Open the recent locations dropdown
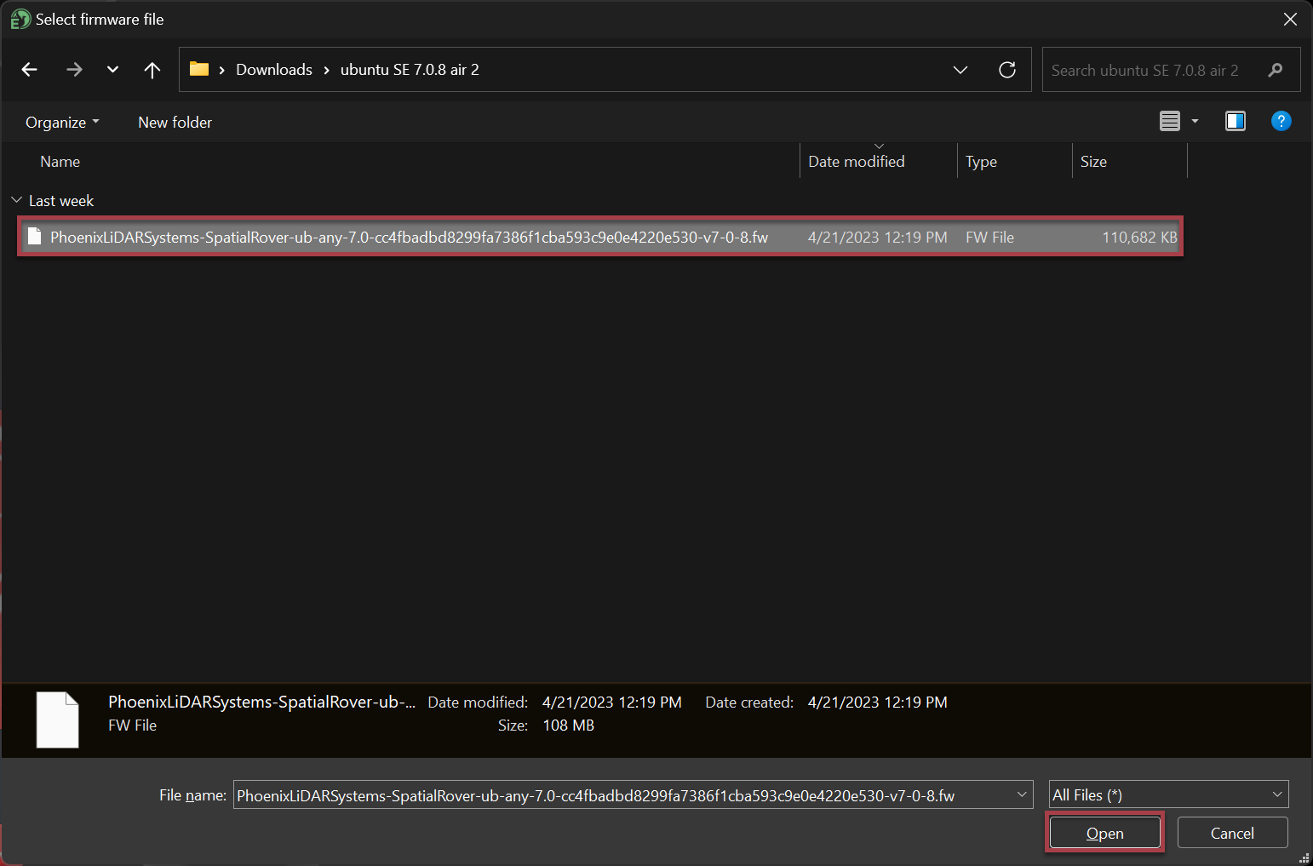 112,70
